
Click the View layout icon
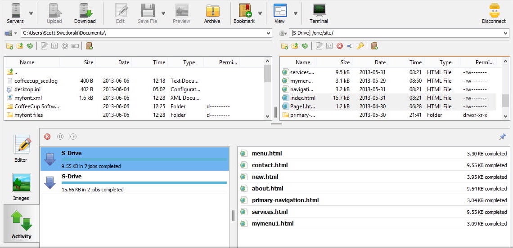point(280,11)
